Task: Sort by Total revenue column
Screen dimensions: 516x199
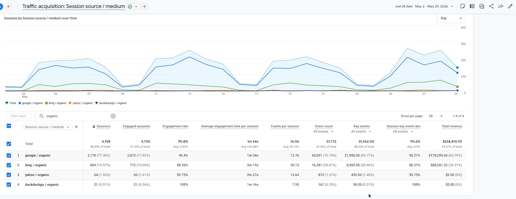Action: coord(452,126)
